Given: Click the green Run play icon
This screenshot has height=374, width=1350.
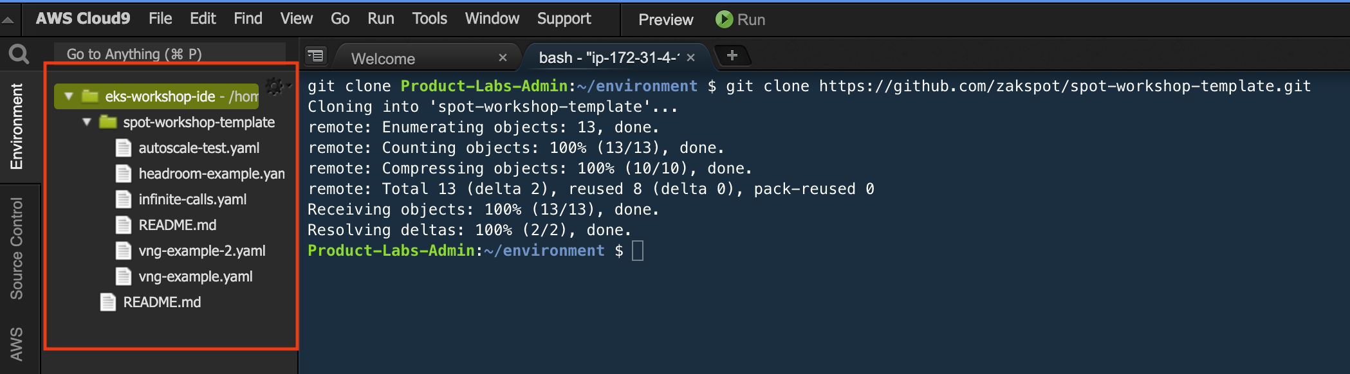Looking at the screenshot, I should pos(724,19).
